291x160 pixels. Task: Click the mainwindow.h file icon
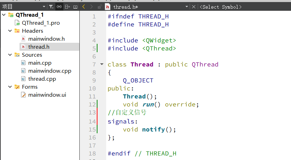coord(23,39)
